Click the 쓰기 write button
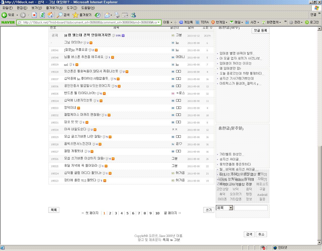Image resolution: width=322 pixels, height=251 pixels. (209, 210)
